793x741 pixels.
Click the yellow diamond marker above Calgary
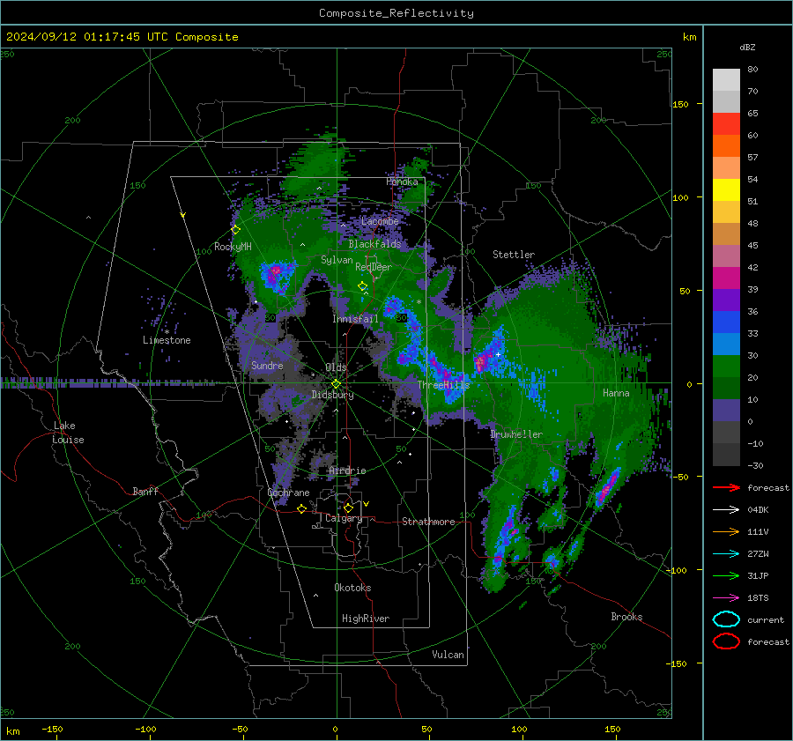(x=348, y=508)
